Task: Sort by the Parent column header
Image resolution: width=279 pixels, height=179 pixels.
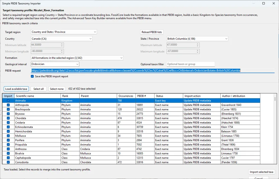Action: (x=98, y=96)
